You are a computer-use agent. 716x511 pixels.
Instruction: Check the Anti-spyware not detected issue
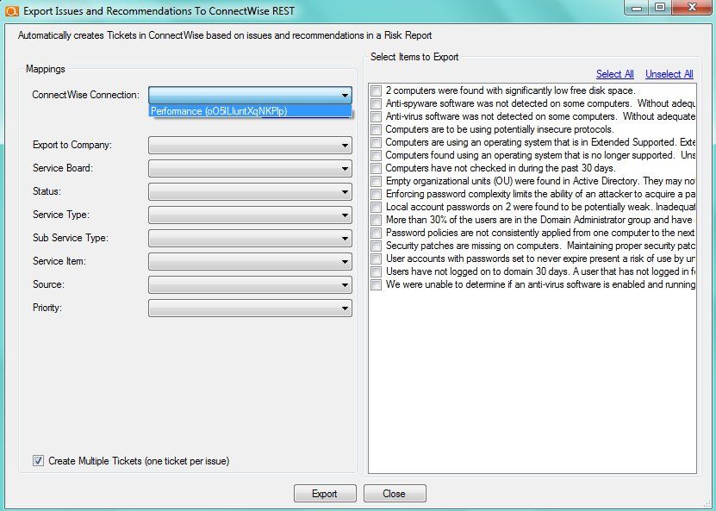376,103
